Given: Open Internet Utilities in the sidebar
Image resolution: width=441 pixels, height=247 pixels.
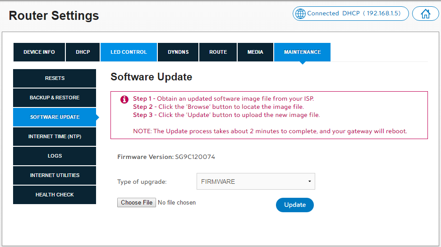Looking at the screenshot, I should 55,176.
